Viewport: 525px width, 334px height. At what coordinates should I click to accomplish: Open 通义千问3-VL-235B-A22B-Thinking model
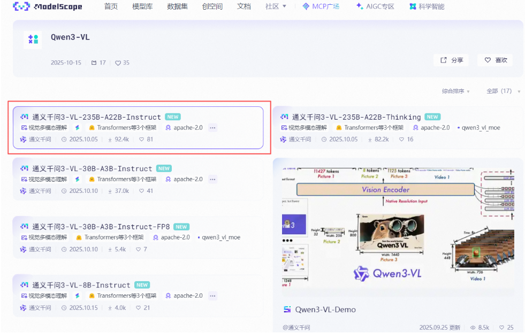356,117
